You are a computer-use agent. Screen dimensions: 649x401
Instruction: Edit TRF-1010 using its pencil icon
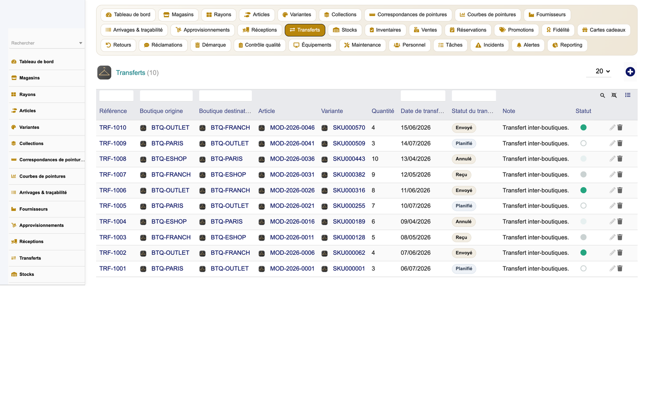pyautogui.click(x=612, y=127)
